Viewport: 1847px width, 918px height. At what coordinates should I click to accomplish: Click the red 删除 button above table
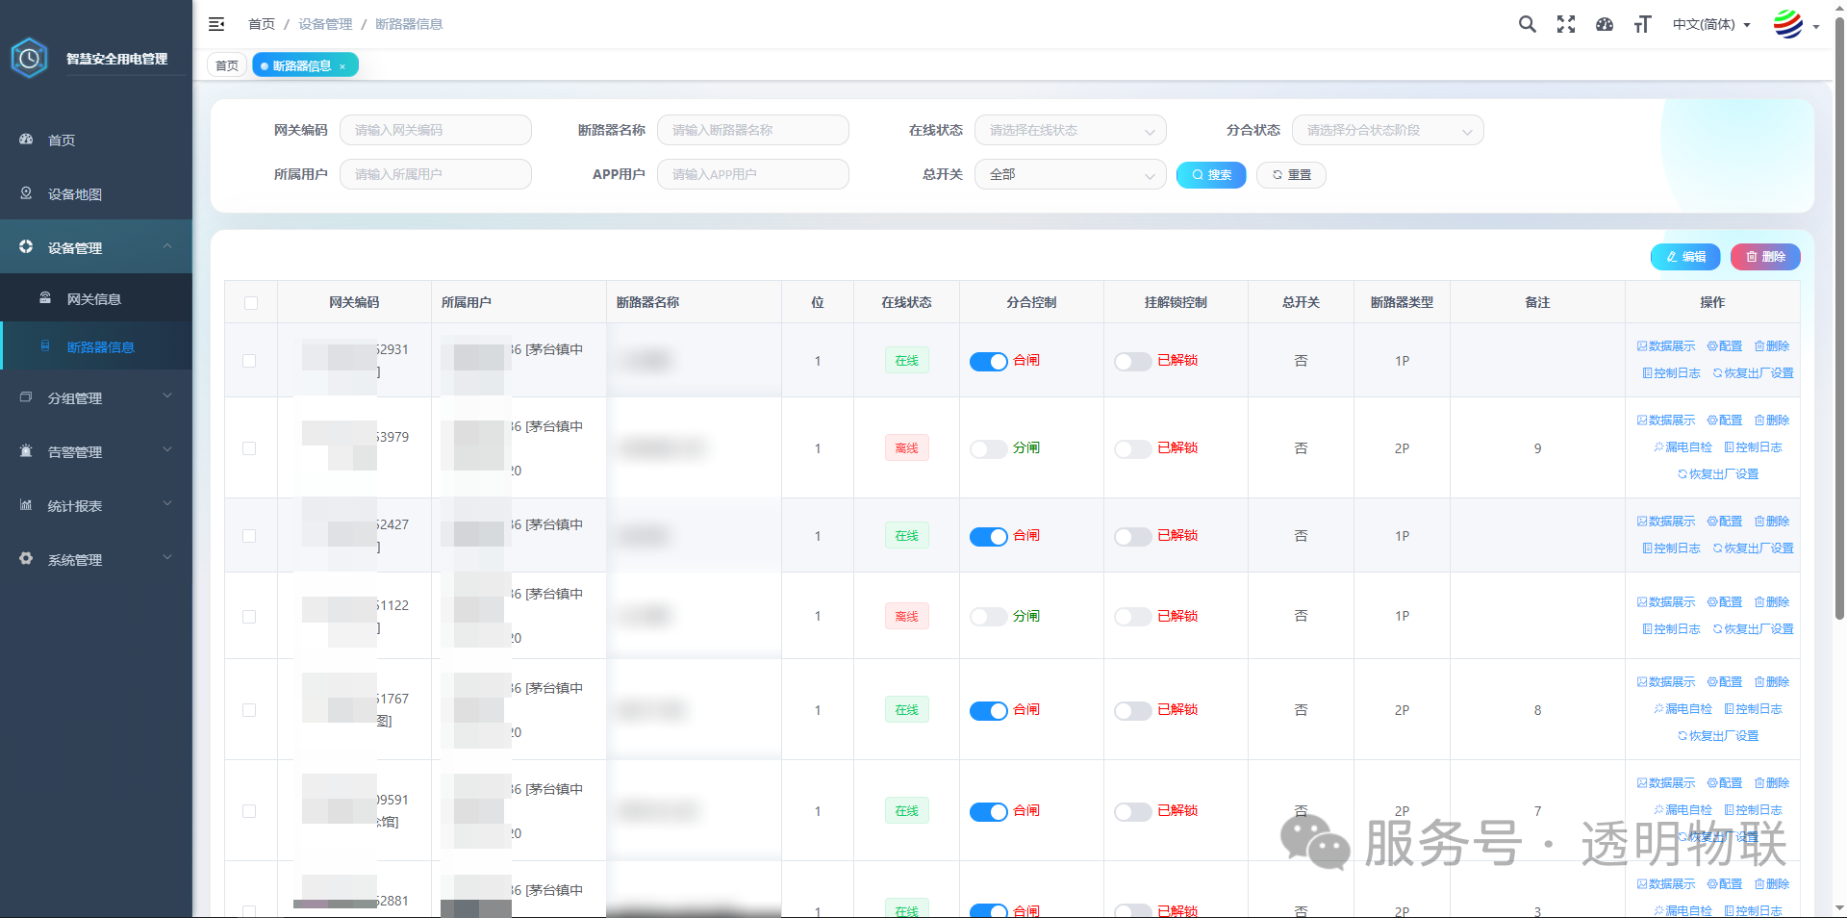1765,257
